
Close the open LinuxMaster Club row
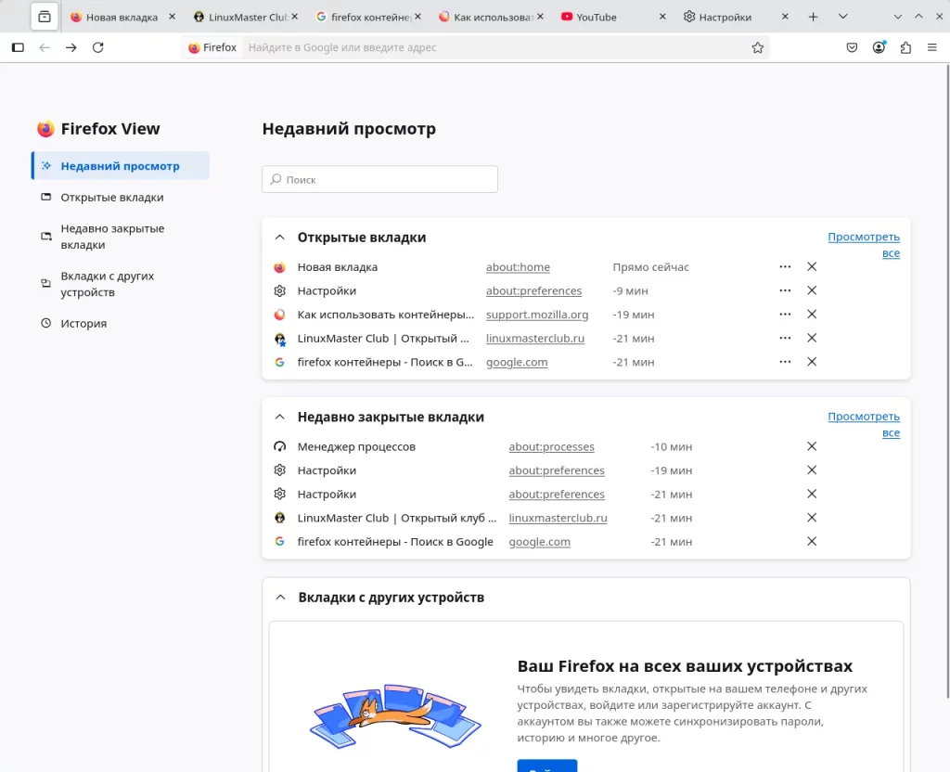812,338
